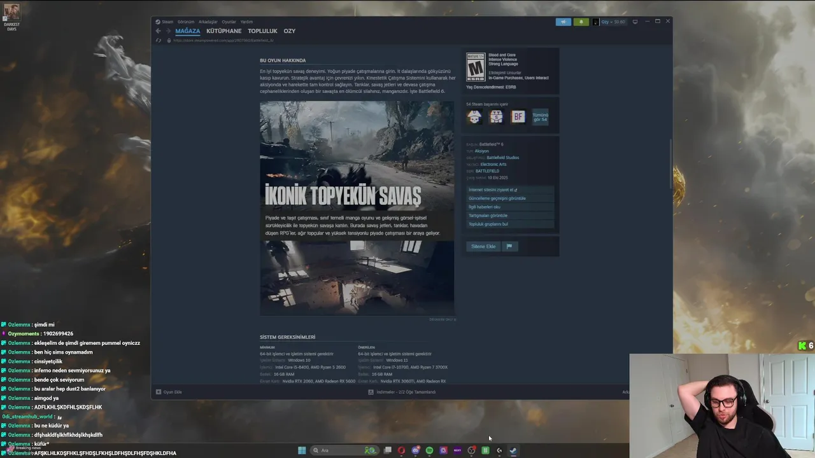Go forward using Steam's forward arrow
Screen dimensions: 815x458
(x=168, y=31)
